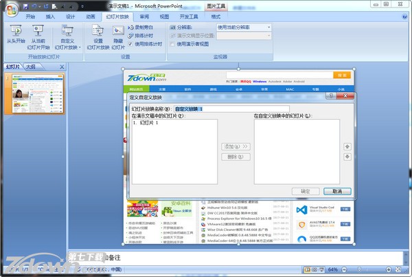The image size is (412, 277).
Task: Click the Help icon on the ribbon
Action: coord(404,16)
